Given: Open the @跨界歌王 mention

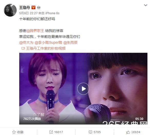Looking at the screenshot, I should [x=35, y=31].
